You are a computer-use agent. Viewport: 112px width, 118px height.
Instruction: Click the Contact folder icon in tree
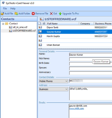pyautogui.click(x=7, y=23)
